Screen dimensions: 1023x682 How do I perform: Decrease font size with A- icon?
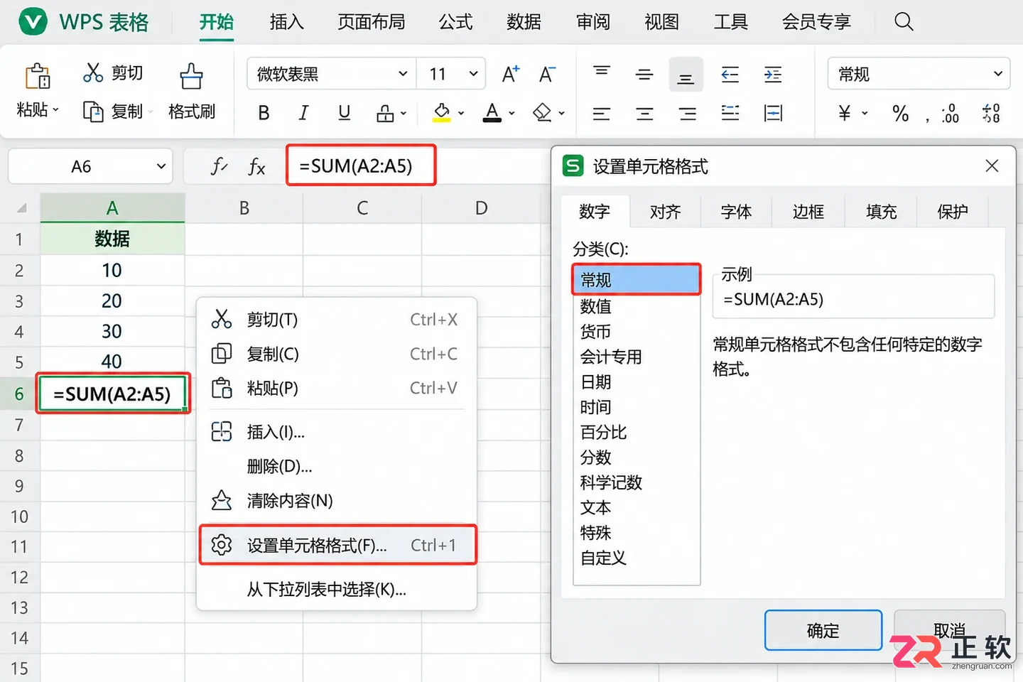click(547, 74)
